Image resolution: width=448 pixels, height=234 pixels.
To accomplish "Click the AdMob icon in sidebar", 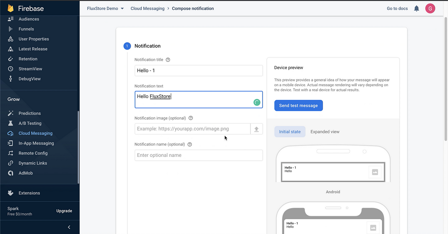I will [x=11, y=173].
